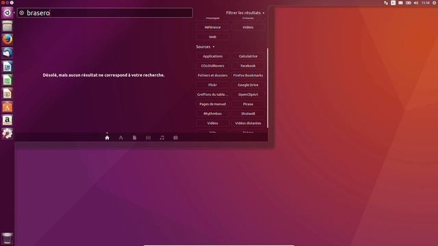Switch to the Applications lens icon
This screenshot has height=246, width=438.
[120, 137]
